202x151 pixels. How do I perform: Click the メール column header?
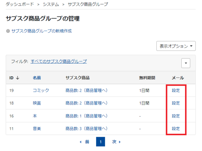[x=178, y=78]
